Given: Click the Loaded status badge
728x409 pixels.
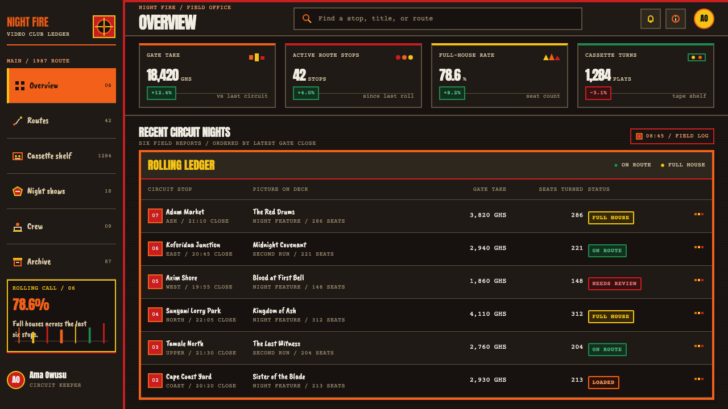Looking at the screenshot, I should (603, 382).
